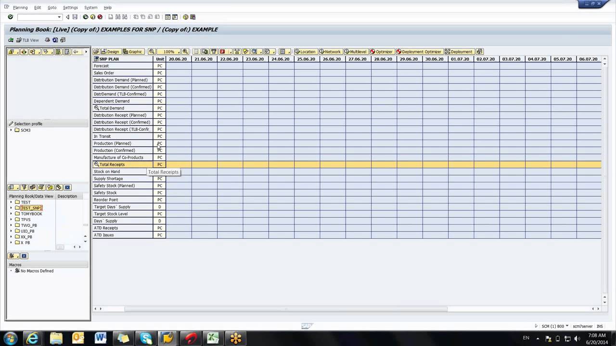Close the macros panel with blue X icon

point(24,256)
